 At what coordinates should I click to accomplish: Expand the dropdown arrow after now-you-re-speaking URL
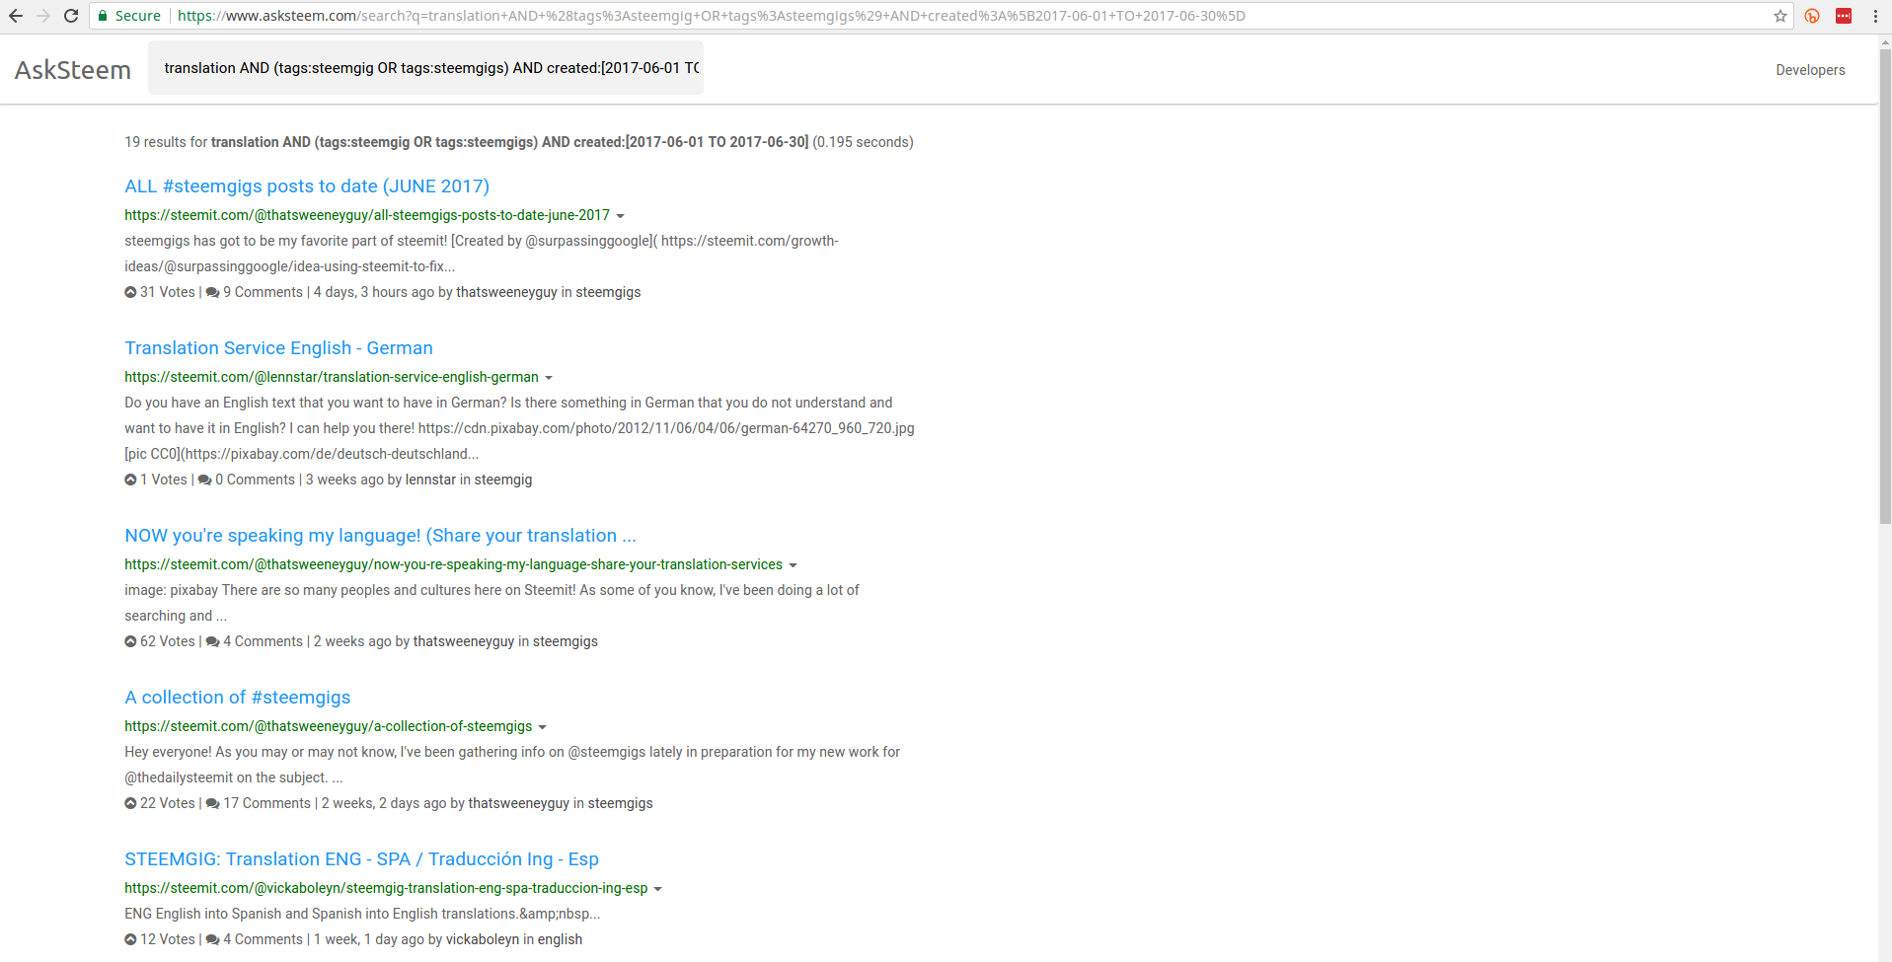(793, 565)
